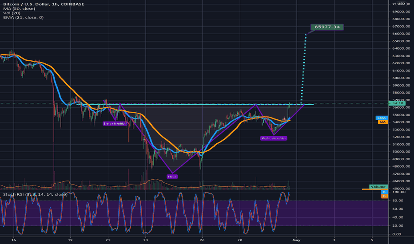Click the 60000.00 price scale value
This screenshot has width=414, height=244.
pyautogui.click(x=401, y=78)
